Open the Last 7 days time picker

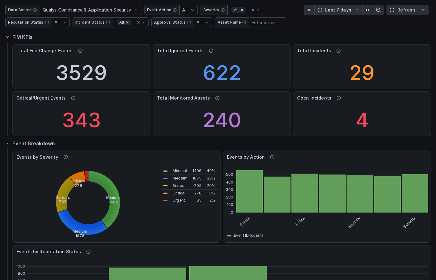pyautogui.click(x=338, y=10)
